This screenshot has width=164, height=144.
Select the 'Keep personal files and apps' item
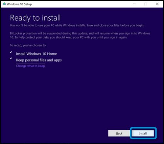click(39, 60)
